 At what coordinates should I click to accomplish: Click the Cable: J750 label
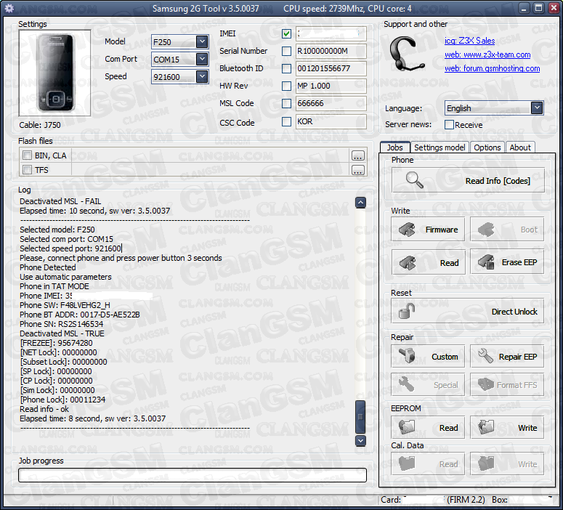click(x=40, y=125)
